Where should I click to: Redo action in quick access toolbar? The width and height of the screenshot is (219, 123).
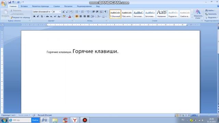pos(18,2)
